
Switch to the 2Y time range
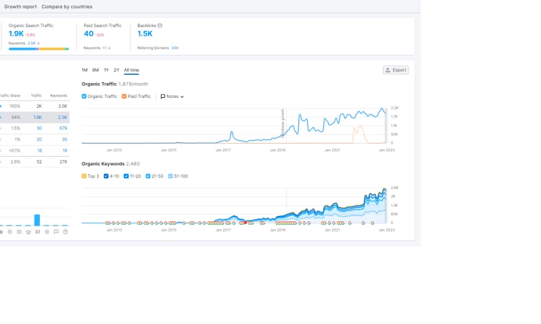[116, 70]
